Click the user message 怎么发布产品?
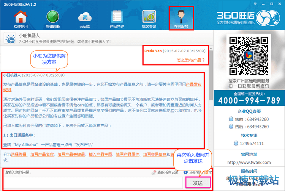 coord(191,60)
